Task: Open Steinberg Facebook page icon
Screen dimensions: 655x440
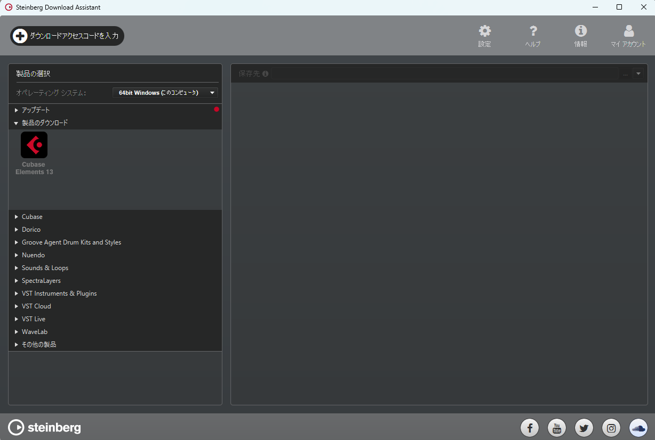Action: (x=530, y=427)
